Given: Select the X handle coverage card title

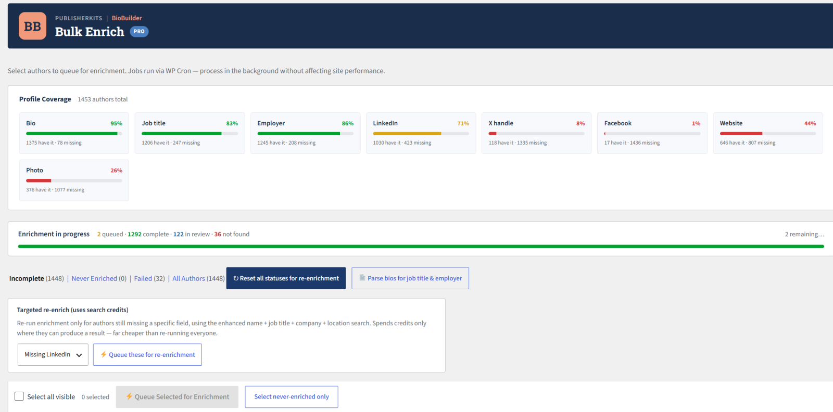Looking at the screenshot, I should 501,123.
